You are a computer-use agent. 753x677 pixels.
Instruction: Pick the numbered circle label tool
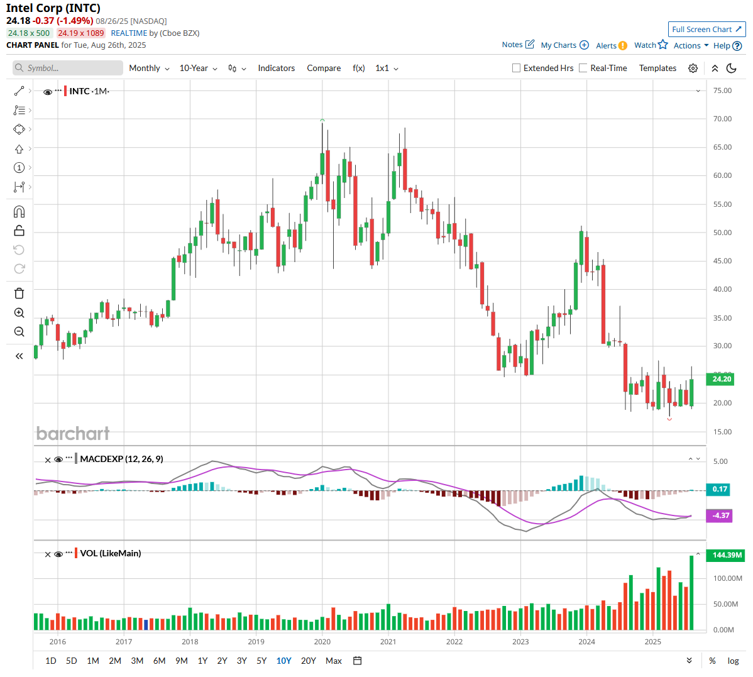(x=19, y=168)
